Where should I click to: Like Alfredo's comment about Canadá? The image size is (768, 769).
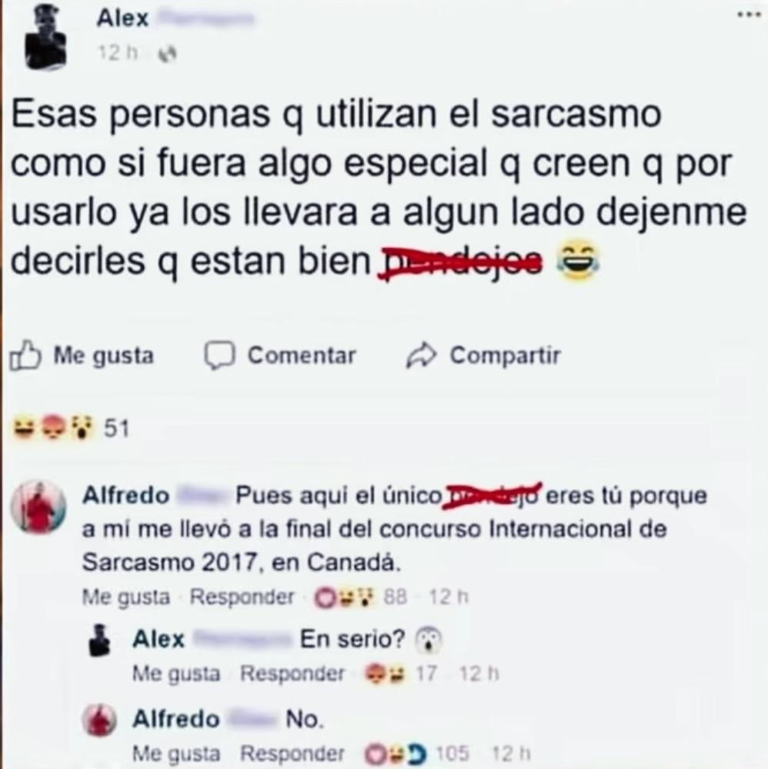tap(125, 597)
